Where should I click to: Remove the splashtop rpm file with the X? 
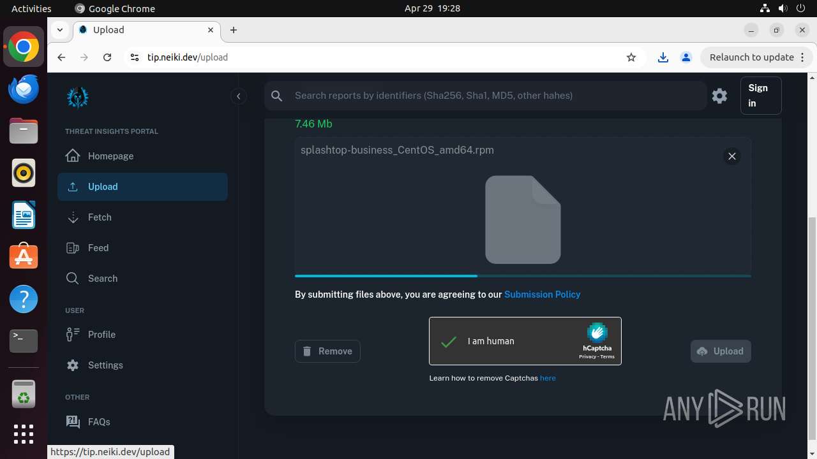click(732, 156)
